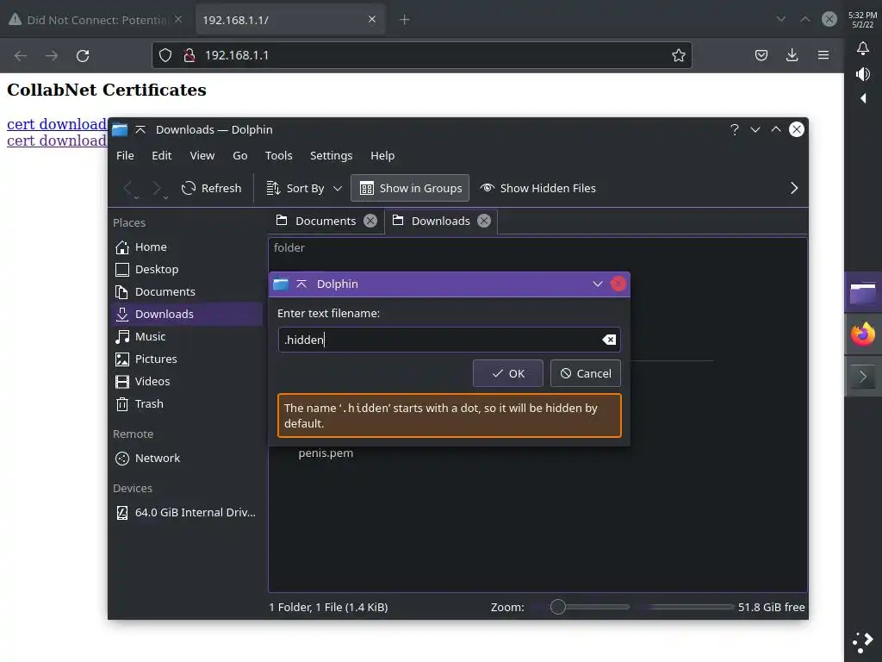
Task: Open Dolphin File menu
Action: coord(125,155)
